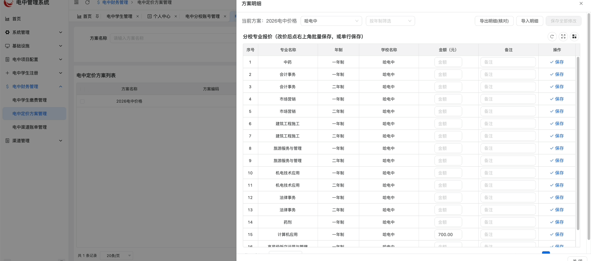Click the 市场营销 cell in row 4
The image size is (591, 261).
click(287, 99)
